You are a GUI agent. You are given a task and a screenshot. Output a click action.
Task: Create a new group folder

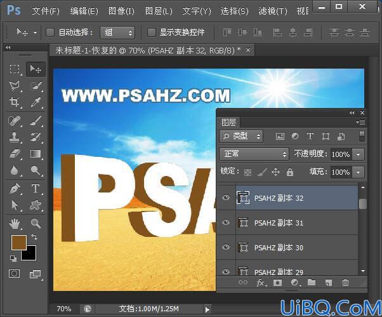(x=312, y=282)
